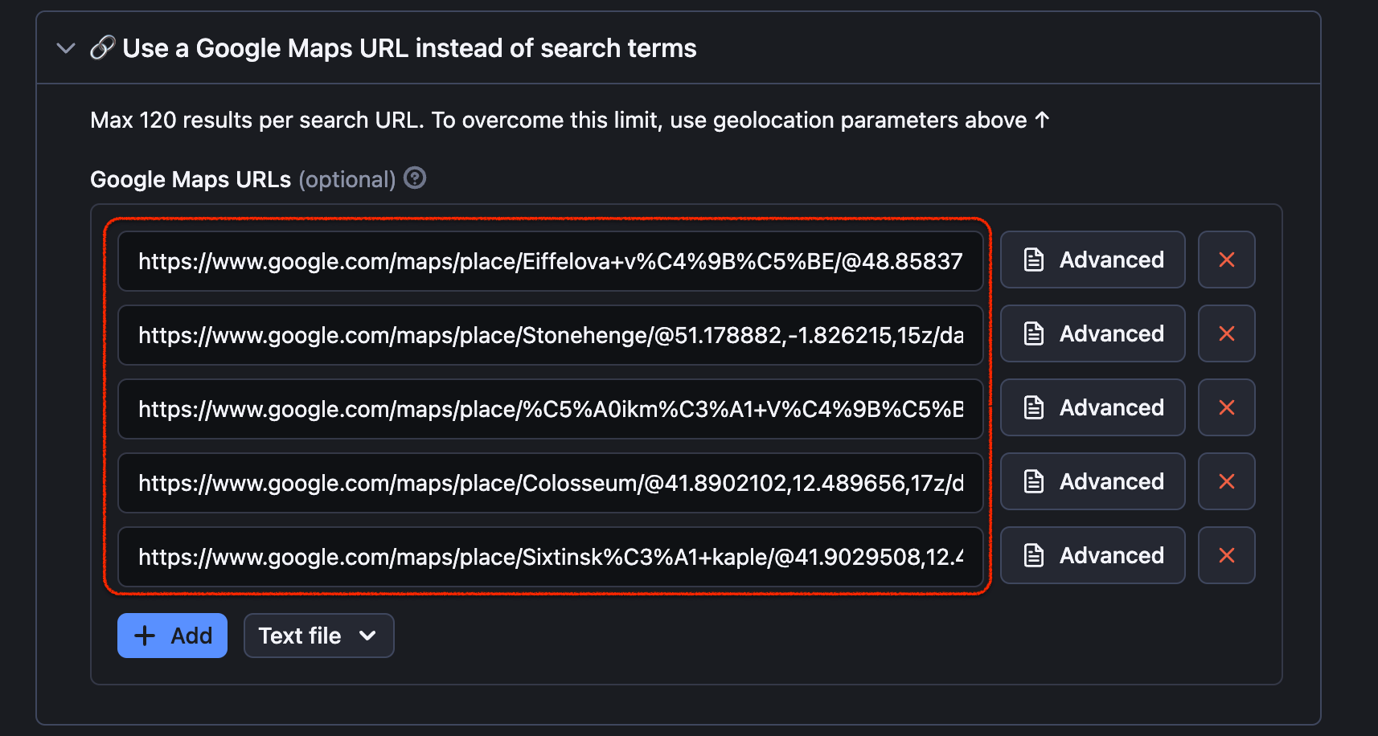Remove the third encoded URL row
The width and height of the screenshot is (1378, 736).
click(x=1226, y=407)
